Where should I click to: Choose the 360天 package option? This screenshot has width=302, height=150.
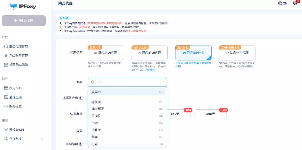pyautogui.click(x=210, y=114)
